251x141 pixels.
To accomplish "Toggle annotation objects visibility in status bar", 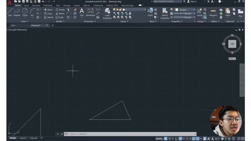I will [205, 139].
